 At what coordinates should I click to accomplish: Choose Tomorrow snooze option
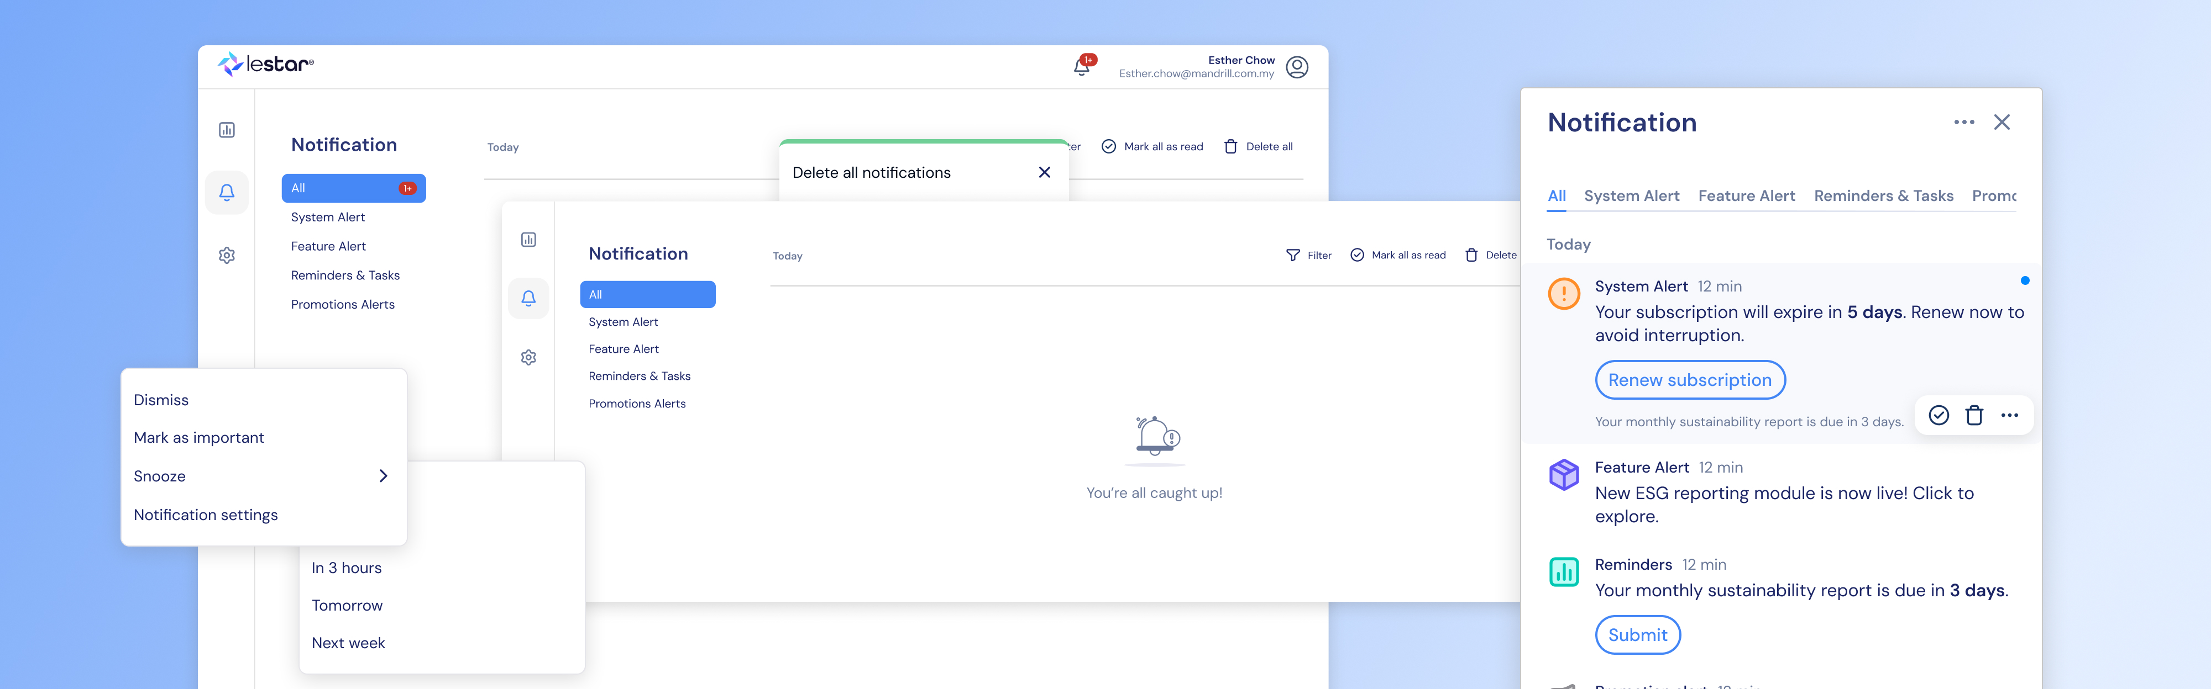(x=347, y=606)
